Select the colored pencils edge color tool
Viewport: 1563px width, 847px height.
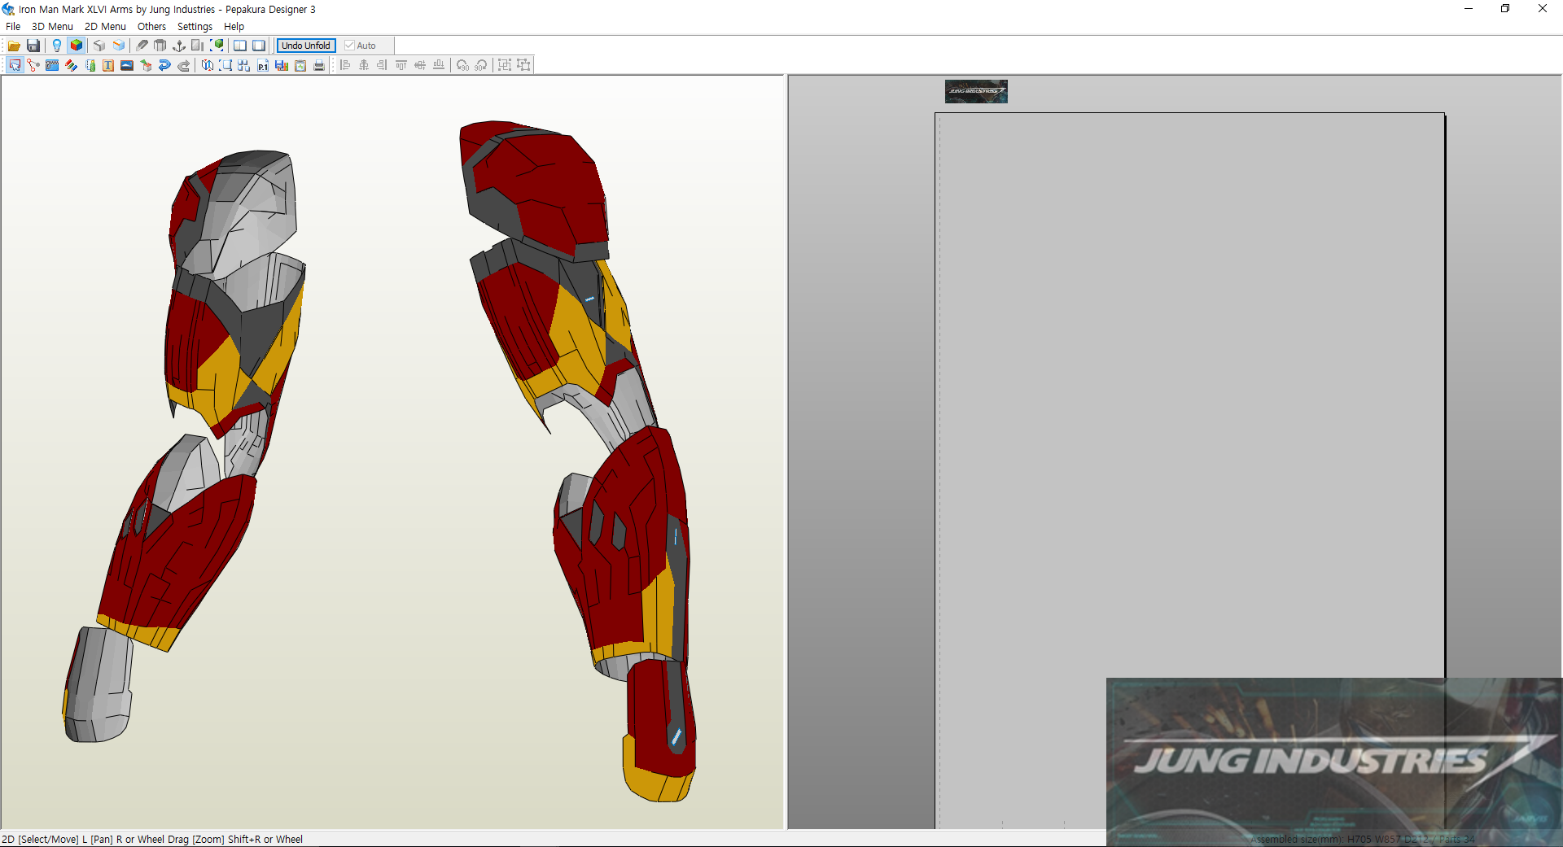[x=71, y=65]
